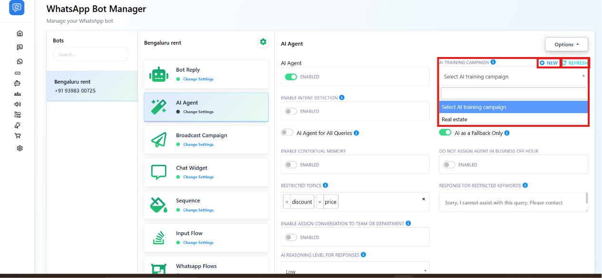Click info icon next to AI Agent for All Queries

[357, 133]
